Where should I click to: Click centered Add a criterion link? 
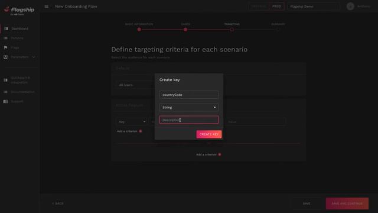tap(206, 154)
